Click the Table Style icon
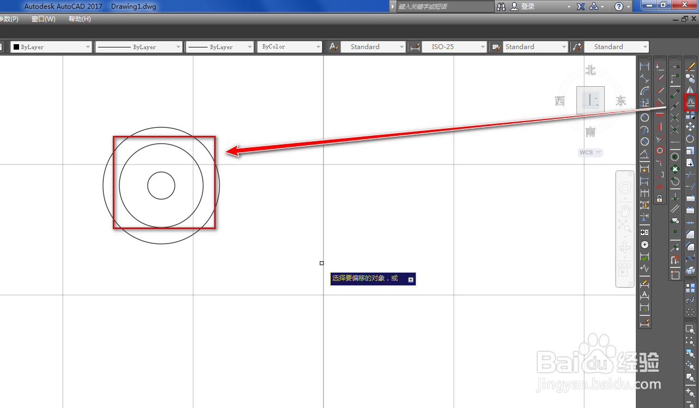Viewport: 699px width, 408px height. (x=496, y=47)
